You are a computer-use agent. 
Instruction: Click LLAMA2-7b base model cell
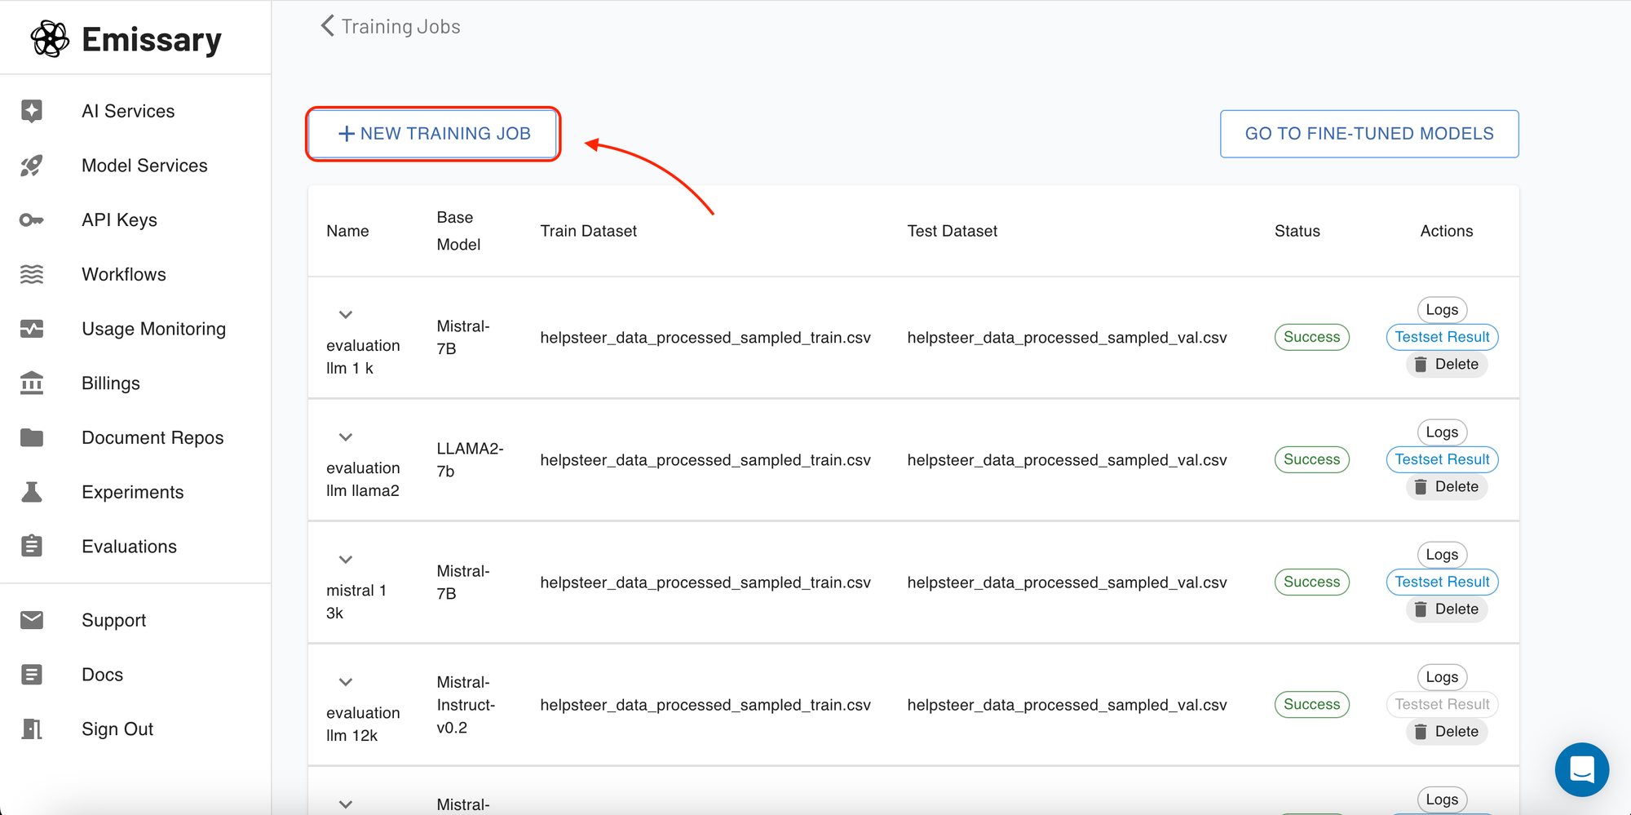tap(470, 459)
